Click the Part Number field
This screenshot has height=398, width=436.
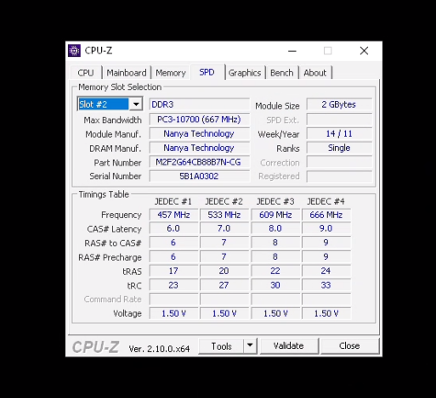coord(199,162)
